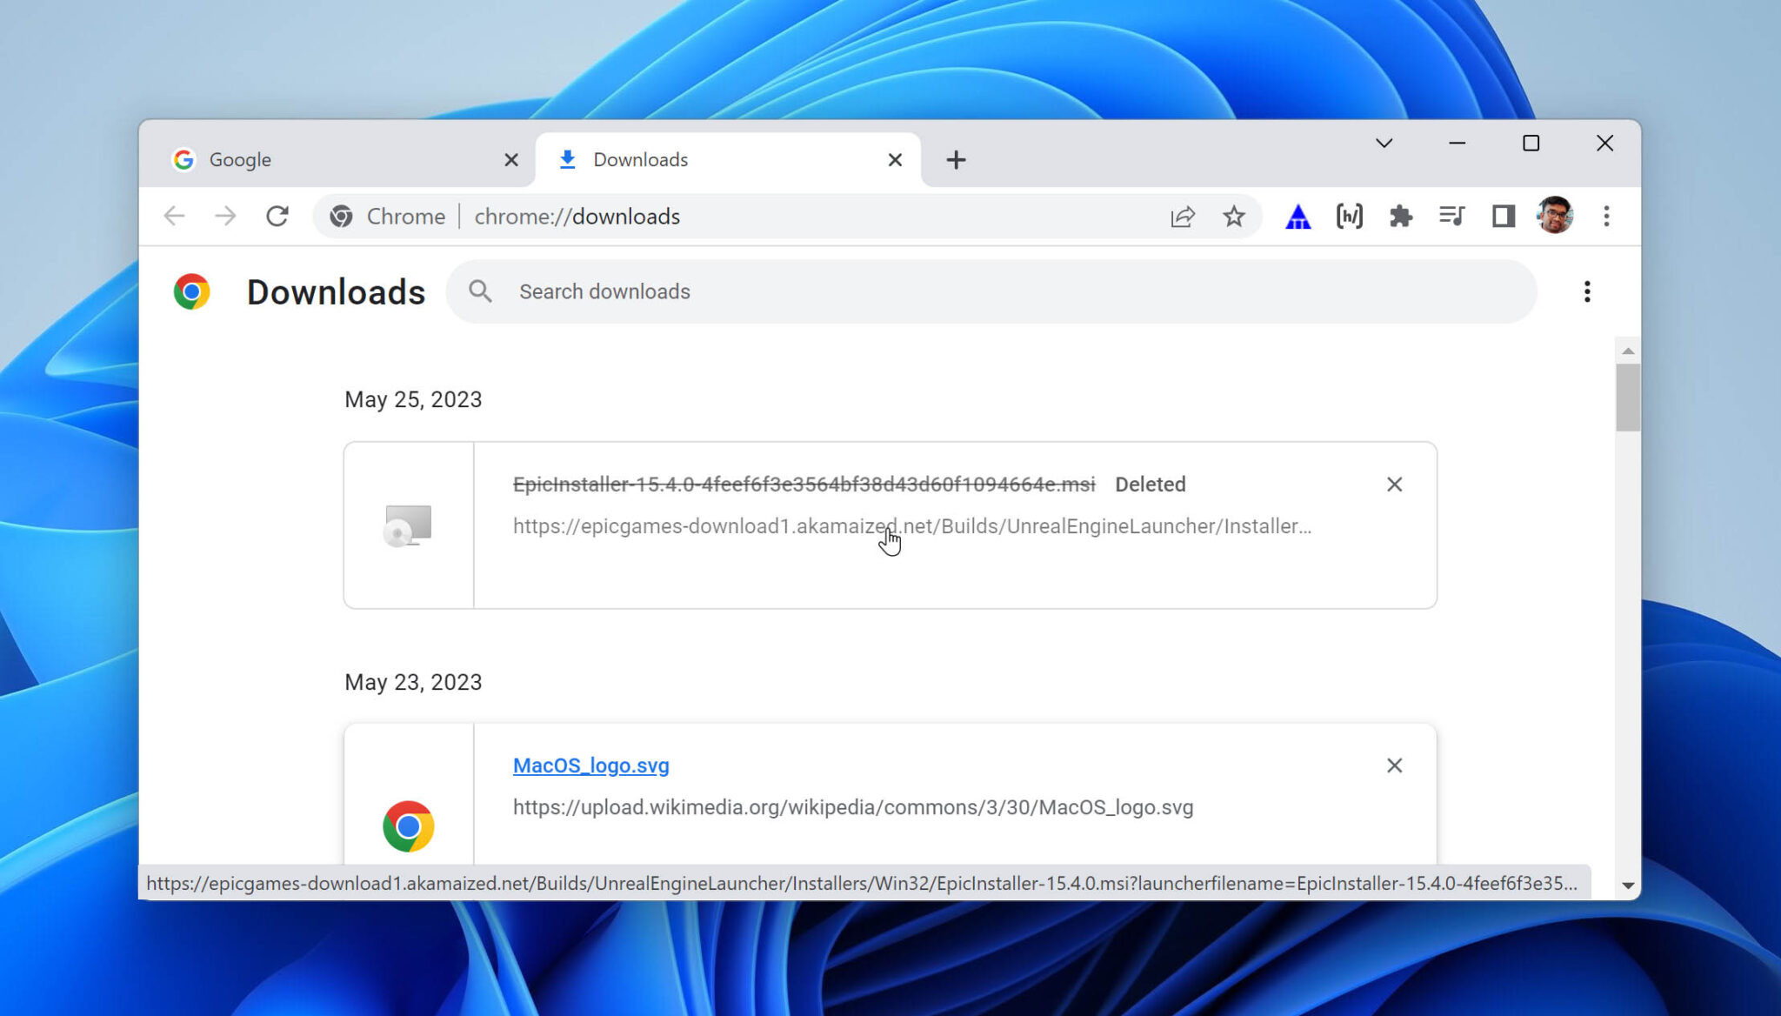1781x1016 pixels.
Task: Remove the EpicInstaller entry from the list
Action: [x=1395, y=484]
